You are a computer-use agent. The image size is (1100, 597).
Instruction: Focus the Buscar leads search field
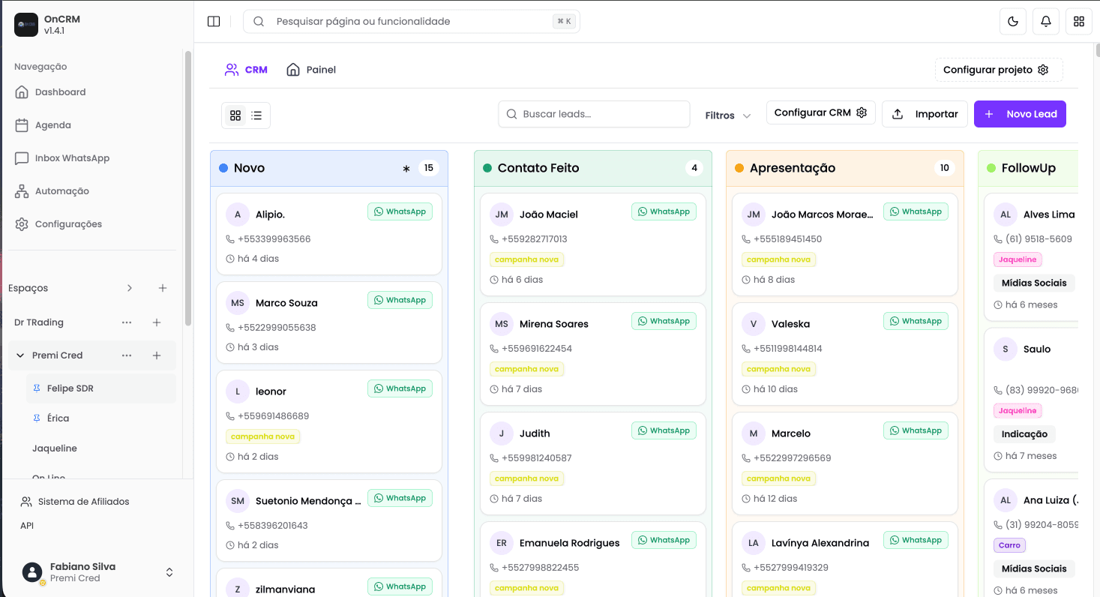coord(594,114)
